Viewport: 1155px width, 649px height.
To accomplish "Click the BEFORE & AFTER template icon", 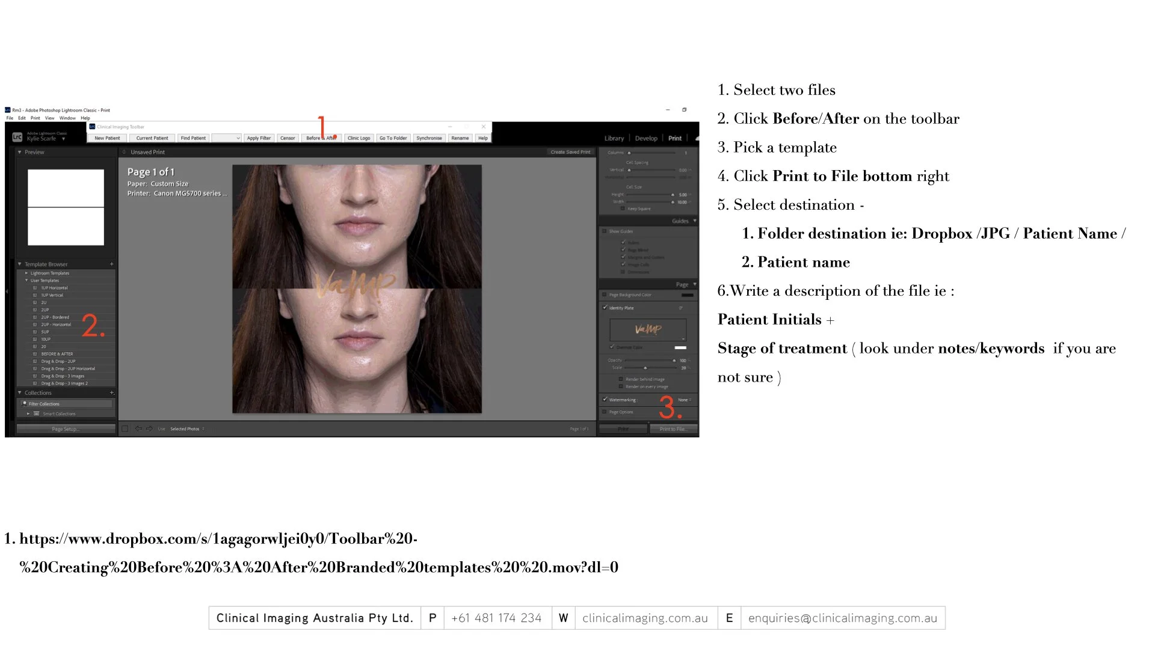I will click(35, 355).
